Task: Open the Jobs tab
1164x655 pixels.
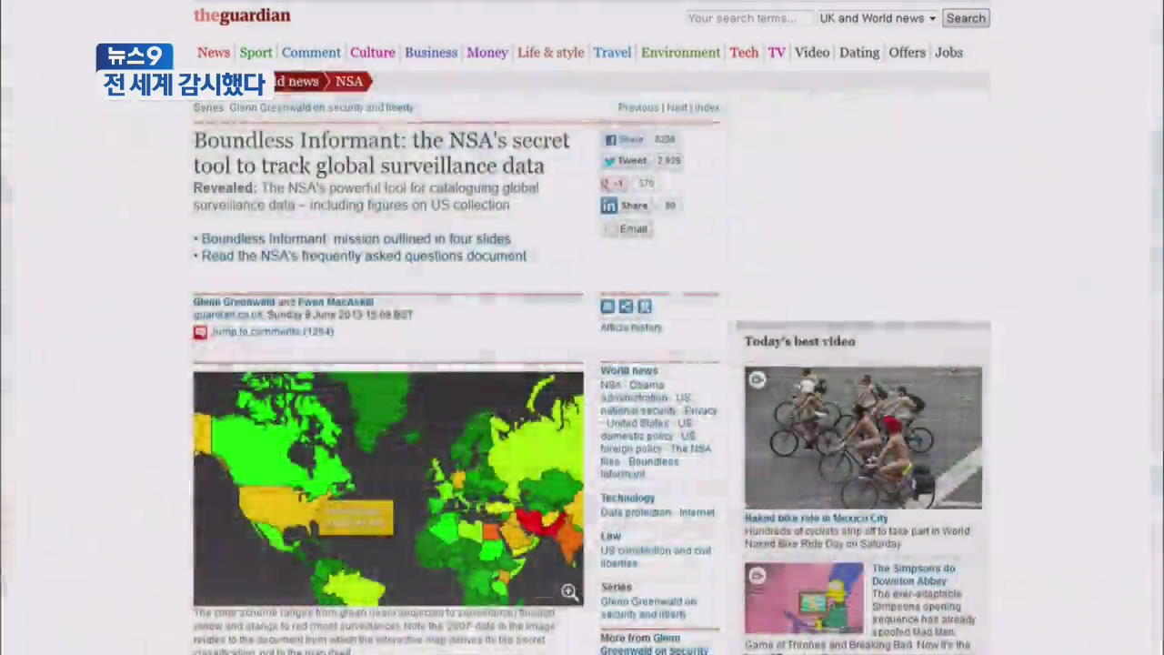Action: click(948, 53)
